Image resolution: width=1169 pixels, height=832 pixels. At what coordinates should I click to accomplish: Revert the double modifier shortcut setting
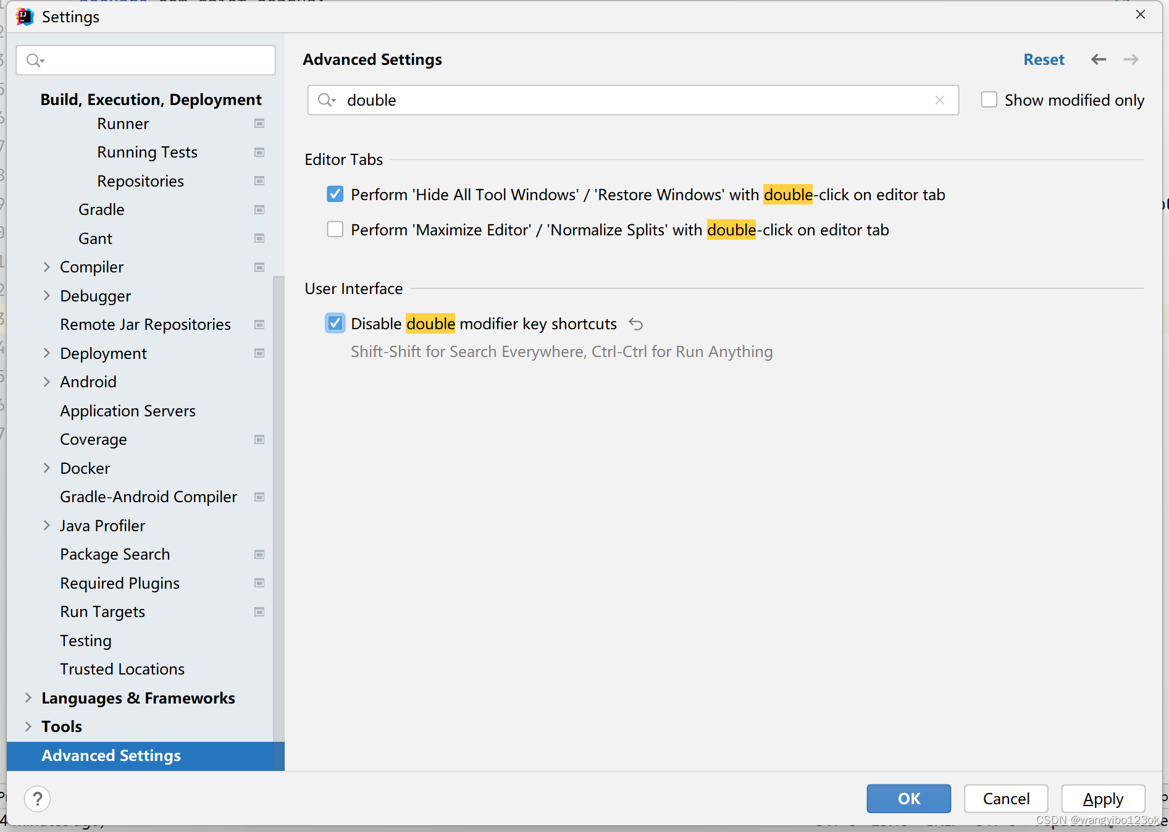coord(635,324)
